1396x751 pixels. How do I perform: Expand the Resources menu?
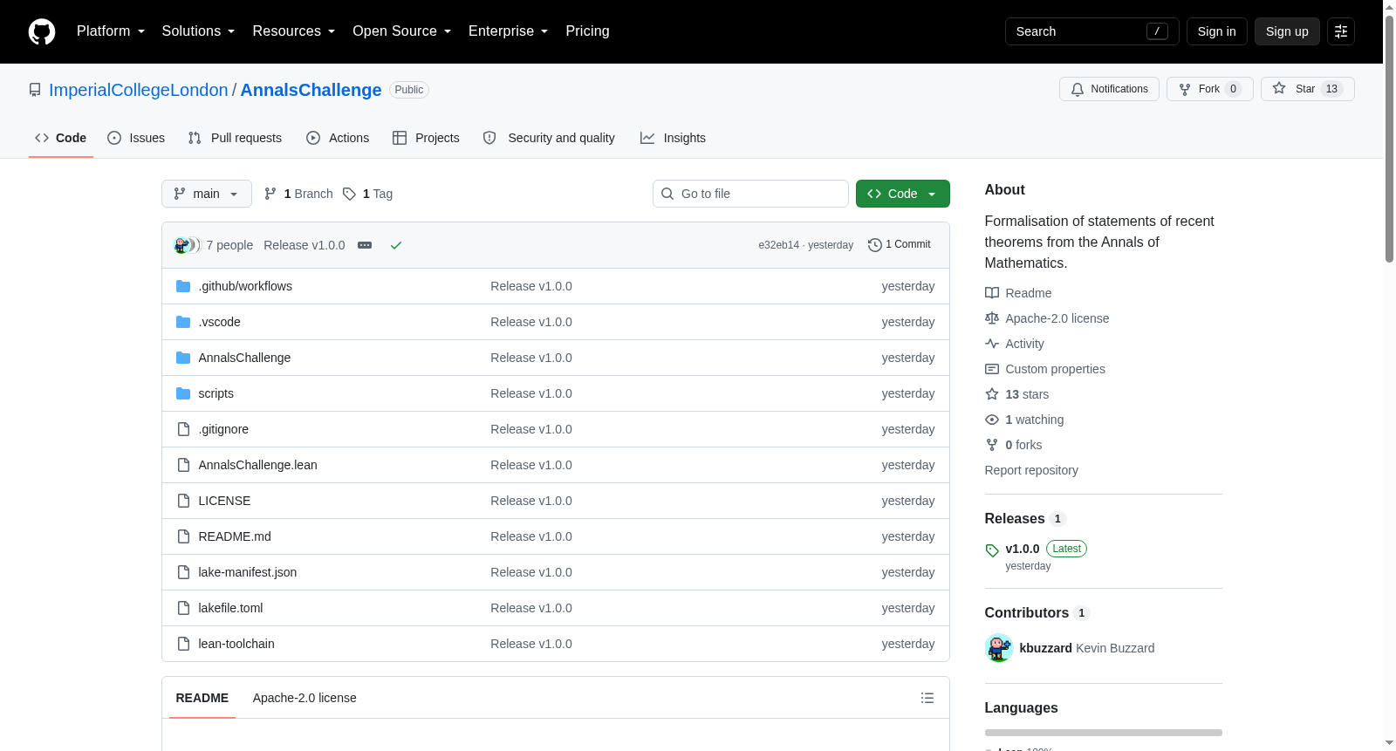293,31
